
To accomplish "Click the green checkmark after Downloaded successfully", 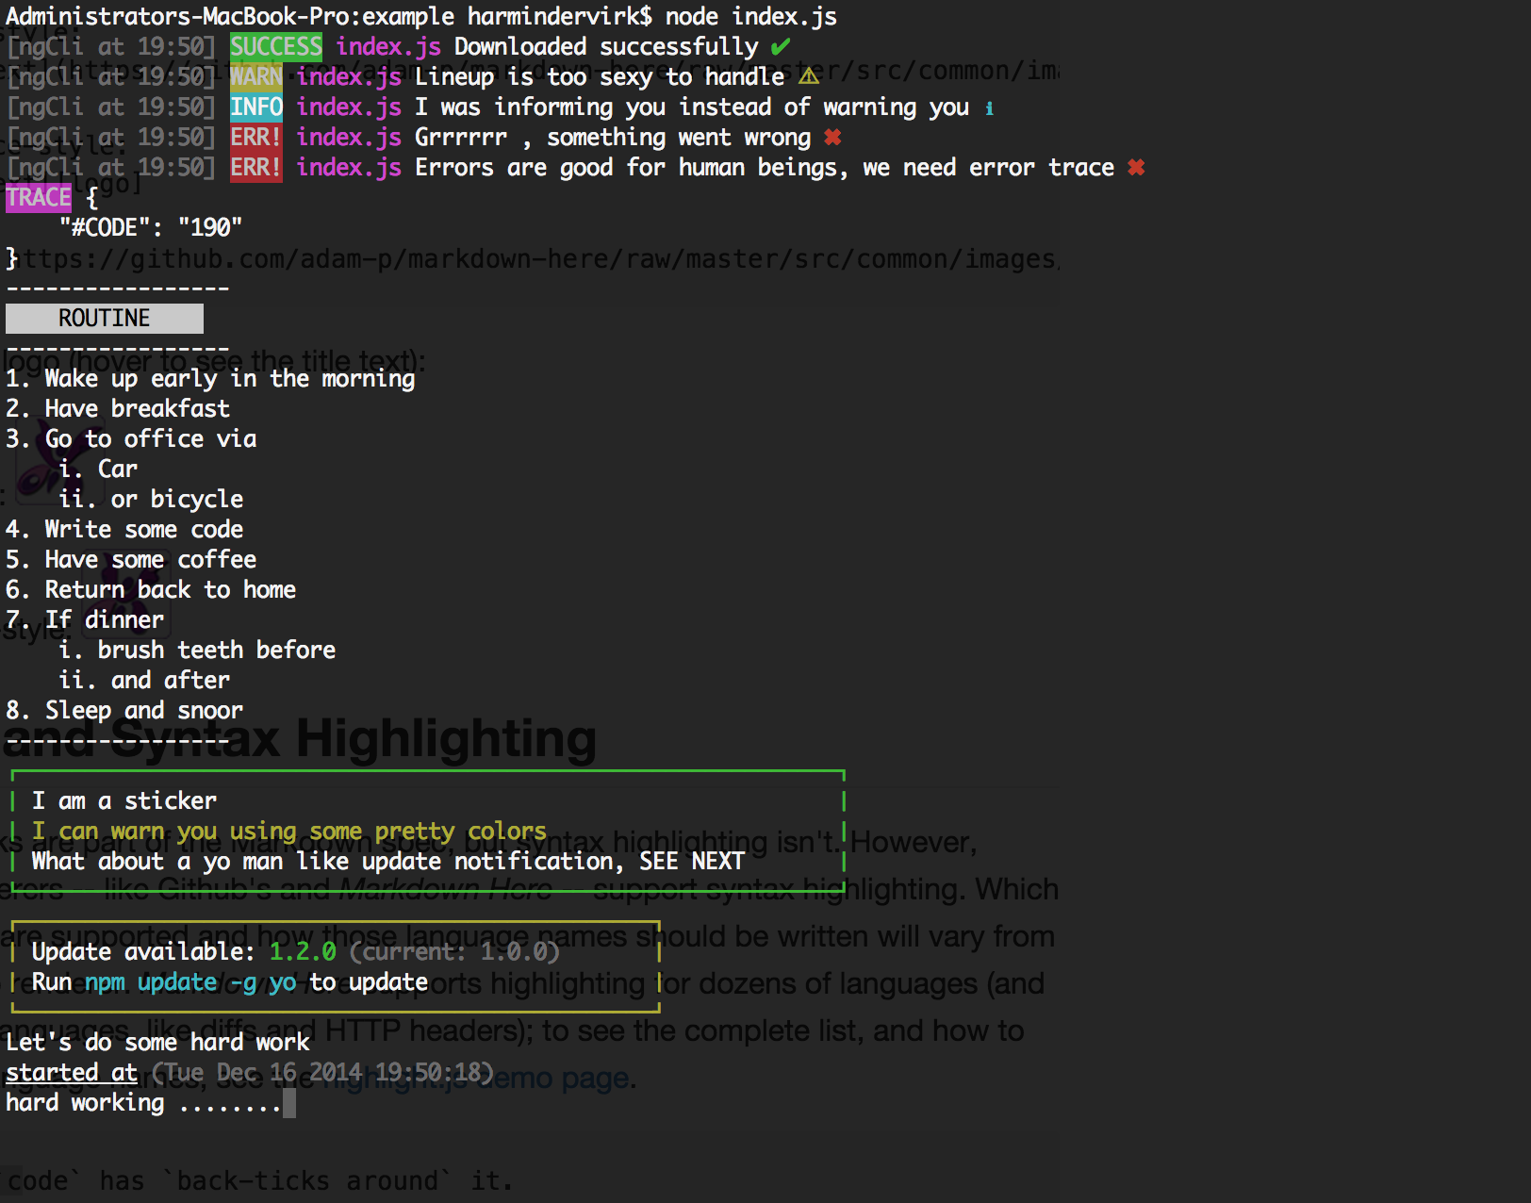I will [781, 46].
